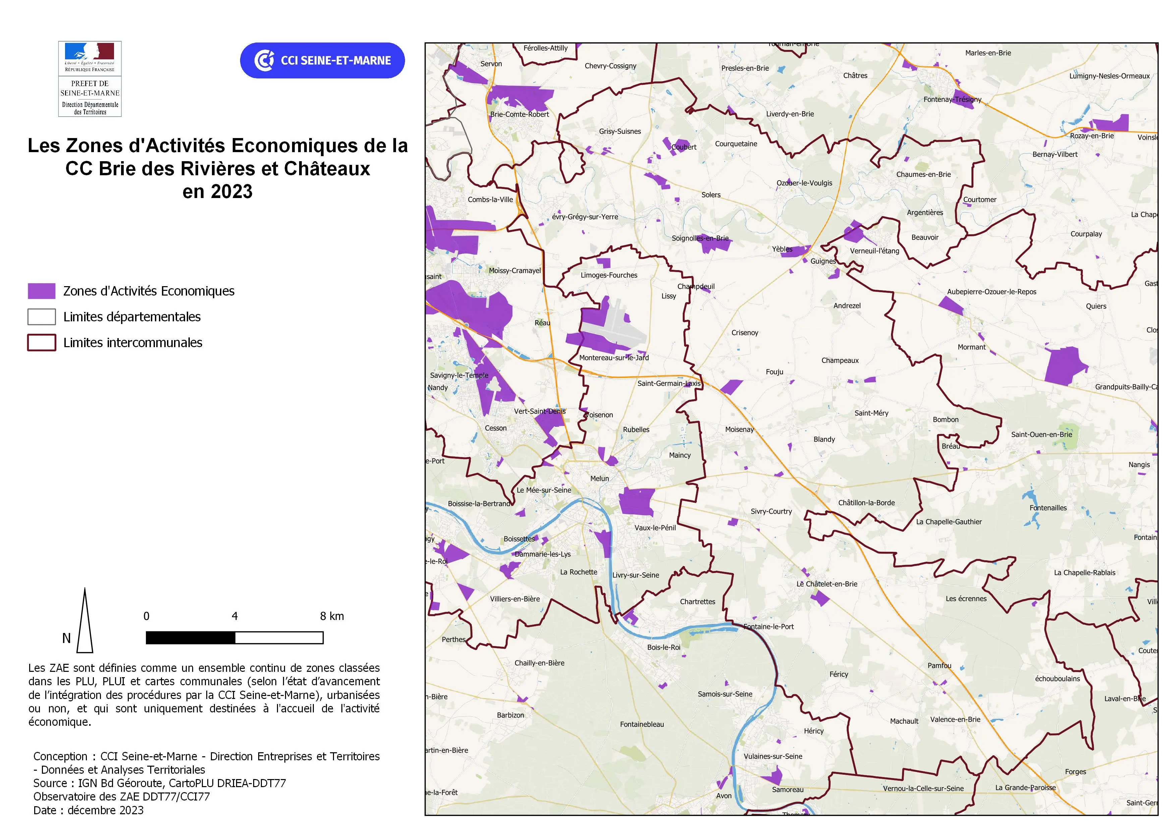Click the 'Sivry-Courtry' map label
Image resolution: width=1176 pixels, height=831 pixels.
click(x=771, y=511)
